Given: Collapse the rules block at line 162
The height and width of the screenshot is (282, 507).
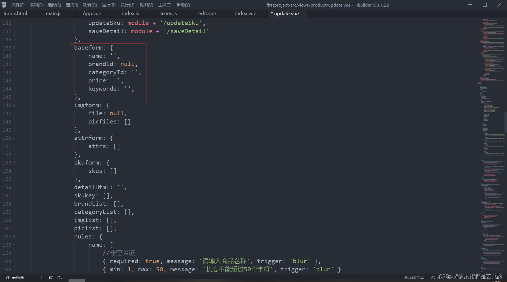Looking at the screenshot, I should point(15,237).
